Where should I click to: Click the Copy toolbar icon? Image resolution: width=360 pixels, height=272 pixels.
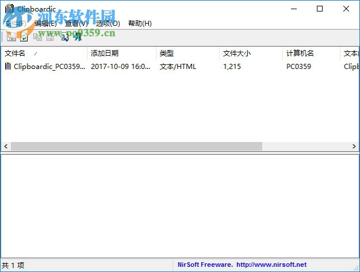click(37, 37)
